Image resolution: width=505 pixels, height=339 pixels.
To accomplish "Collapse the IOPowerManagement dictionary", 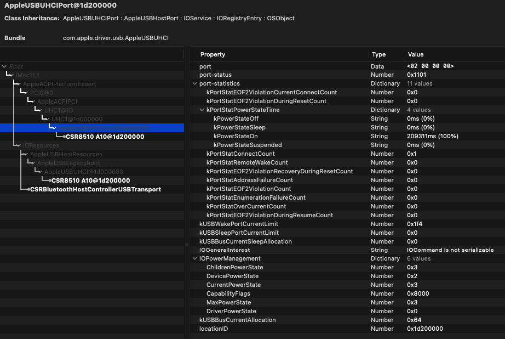I will pos(195,259).
